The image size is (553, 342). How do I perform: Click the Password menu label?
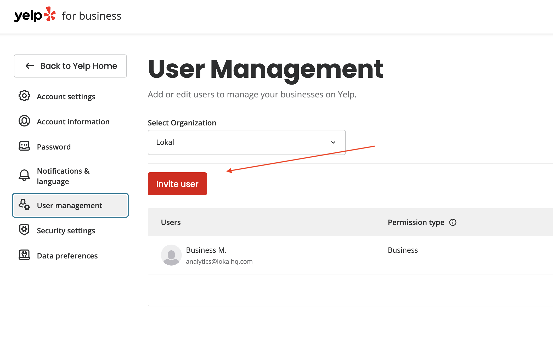(54, 147)
